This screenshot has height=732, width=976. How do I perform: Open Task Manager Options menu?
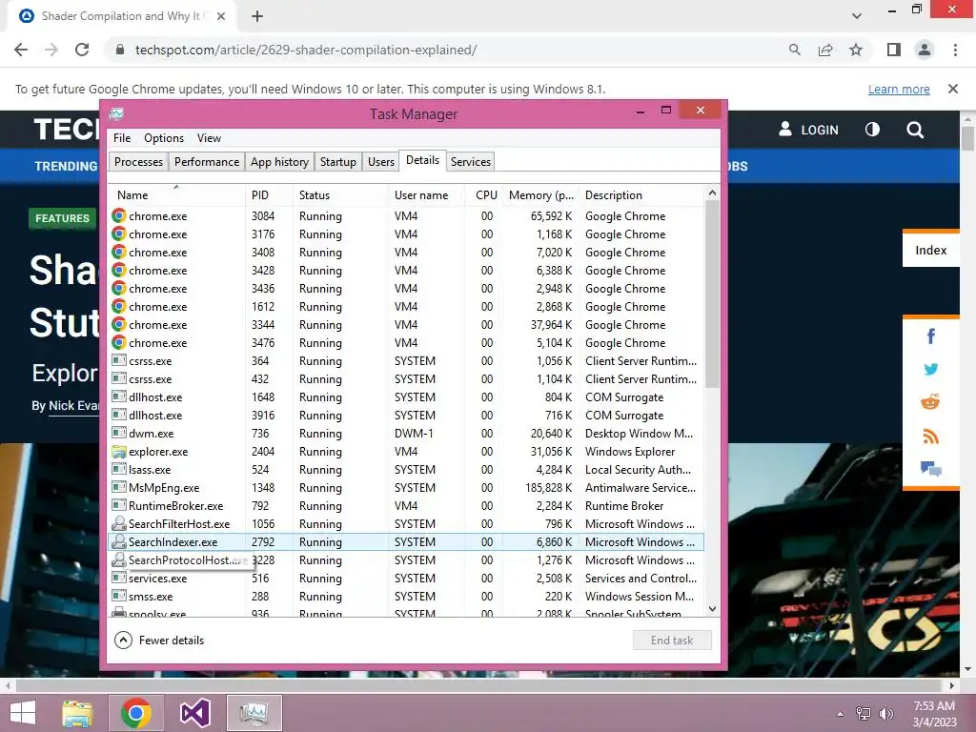pos(164,138)
